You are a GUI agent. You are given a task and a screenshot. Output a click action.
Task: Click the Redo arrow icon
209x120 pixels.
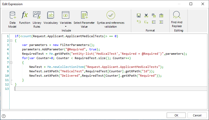click(x=146, y=22)
